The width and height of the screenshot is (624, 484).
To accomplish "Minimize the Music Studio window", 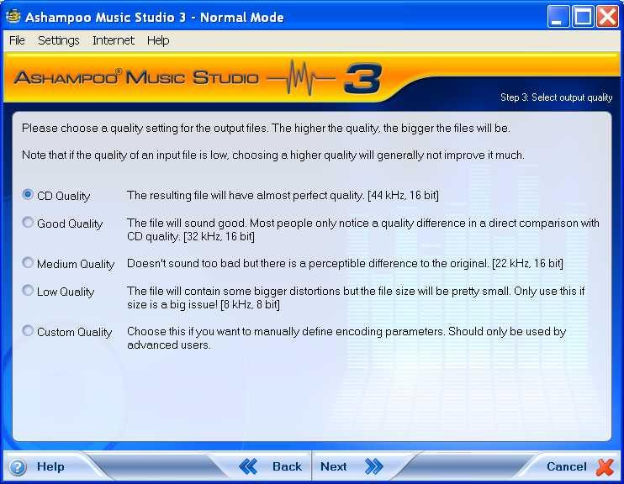I will (x=558, y=17).
